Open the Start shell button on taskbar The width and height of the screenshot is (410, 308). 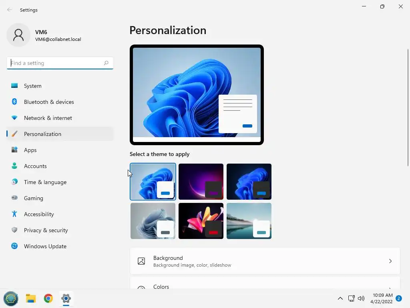pyautogui.click(x=11, y=298)
